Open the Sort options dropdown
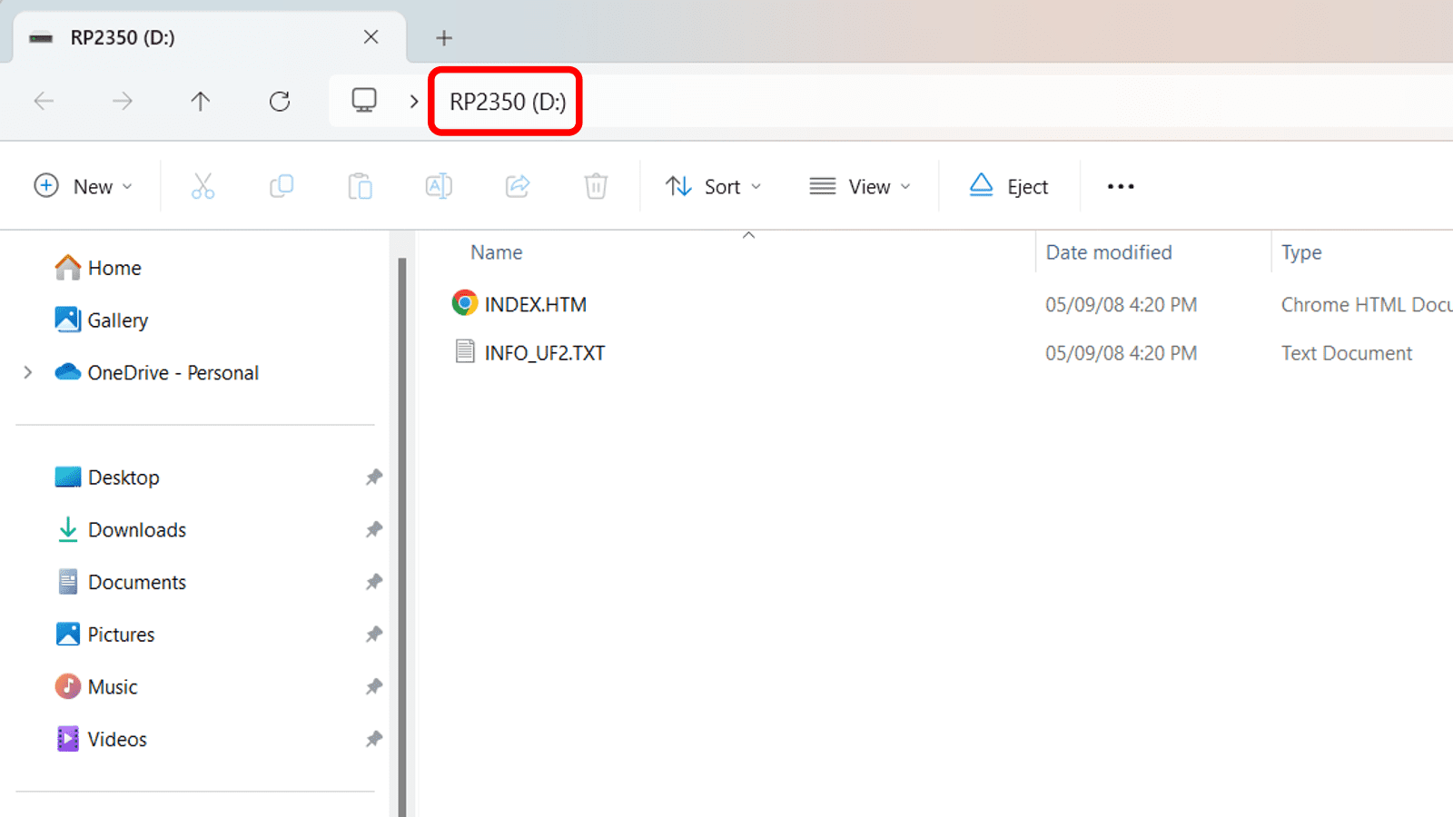The width and height of the screenshot is (1453, 817). tap(713, 186)
